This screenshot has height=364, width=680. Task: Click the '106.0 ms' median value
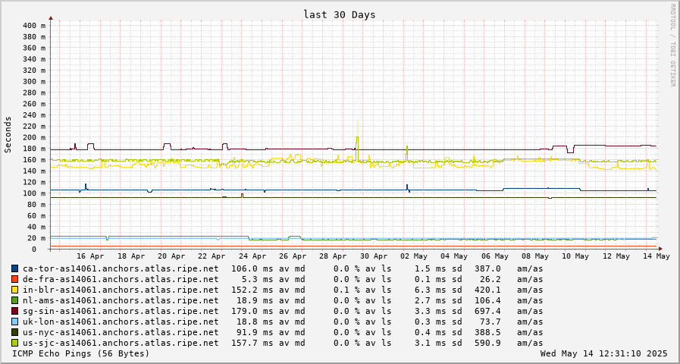click(252, 269)
